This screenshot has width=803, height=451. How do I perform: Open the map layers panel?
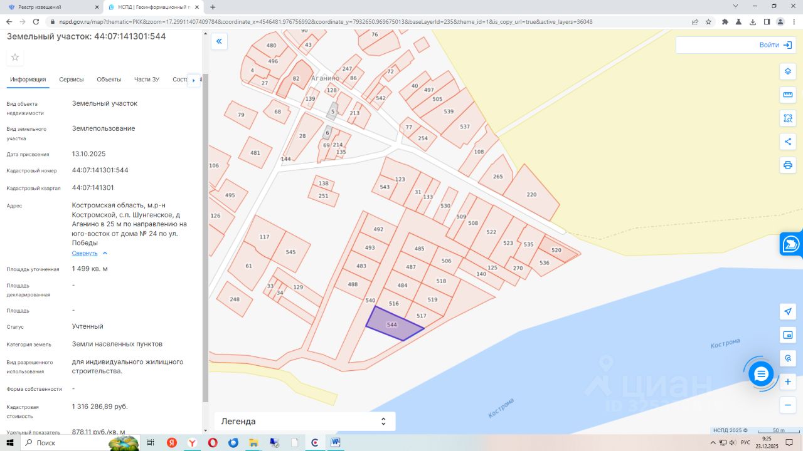coord(788,71)
